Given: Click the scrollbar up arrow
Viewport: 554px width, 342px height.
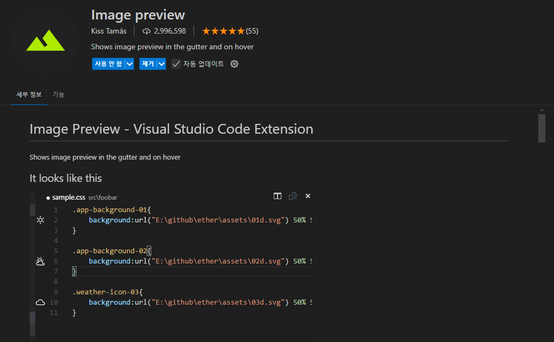Looking at the screenshot, I should pyautogui.click(x=542, y=110).
